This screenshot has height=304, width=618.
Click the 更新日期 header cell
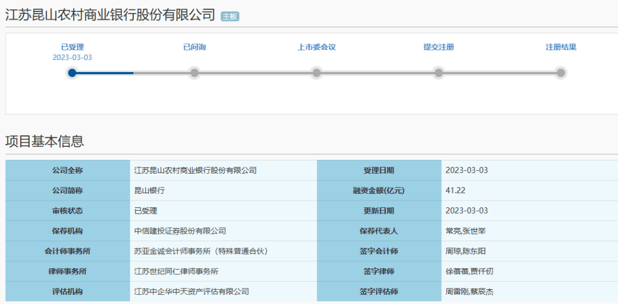coord(379,211)
